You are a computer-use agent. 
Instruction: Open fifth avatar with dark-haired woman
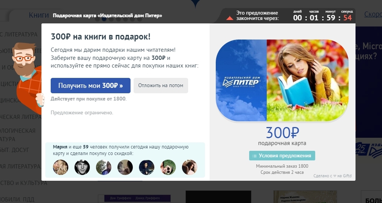(147, 167)
